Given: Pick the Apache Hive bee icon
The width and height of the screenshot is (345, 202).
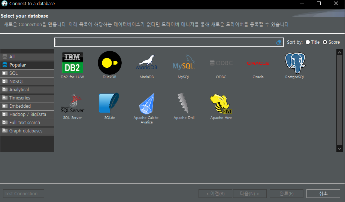Looking at the screenshot, I should pyautogui.click(x=221, y=104).
